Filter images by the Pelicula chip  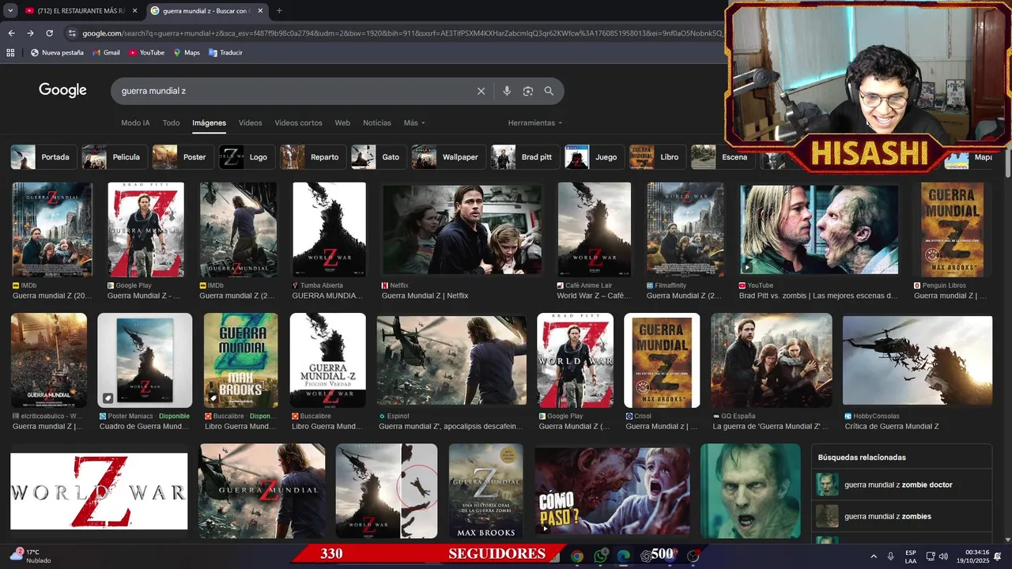coord(115,157)
